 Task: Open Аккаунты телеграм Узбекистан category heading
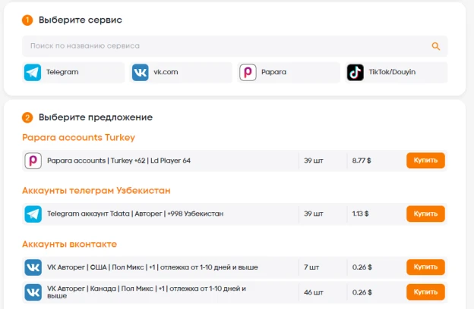pos(96,191)
